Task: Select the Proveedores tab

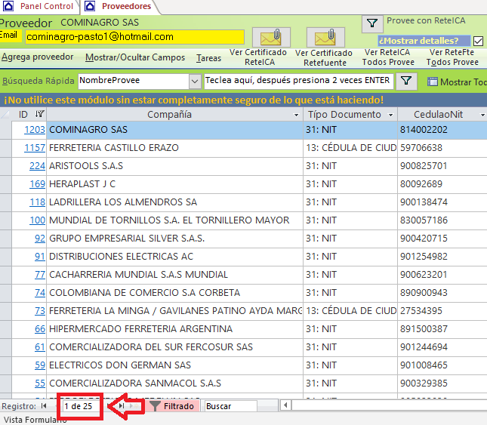Action: click(126, 6)
